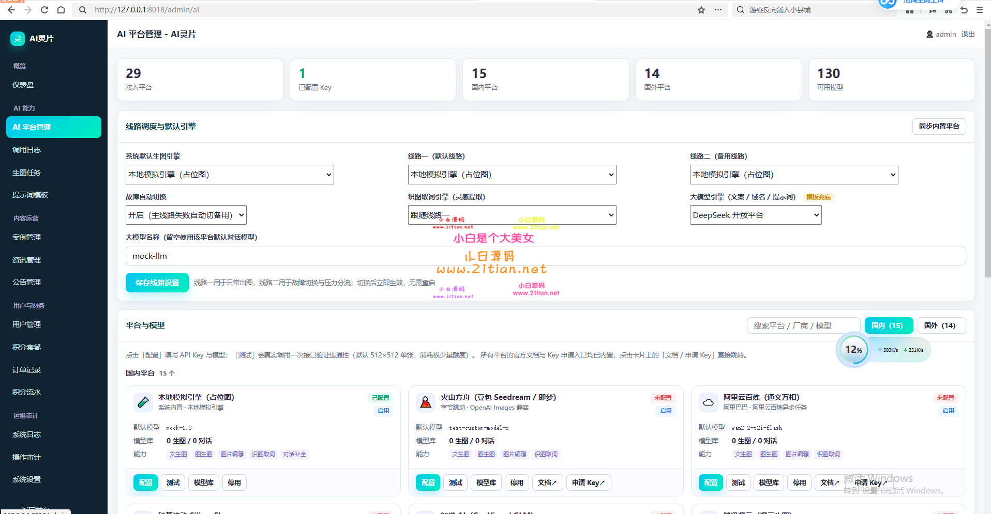Open the browser hamburger menu
This screenshot has height=514, width=991.
click(980, 10)
